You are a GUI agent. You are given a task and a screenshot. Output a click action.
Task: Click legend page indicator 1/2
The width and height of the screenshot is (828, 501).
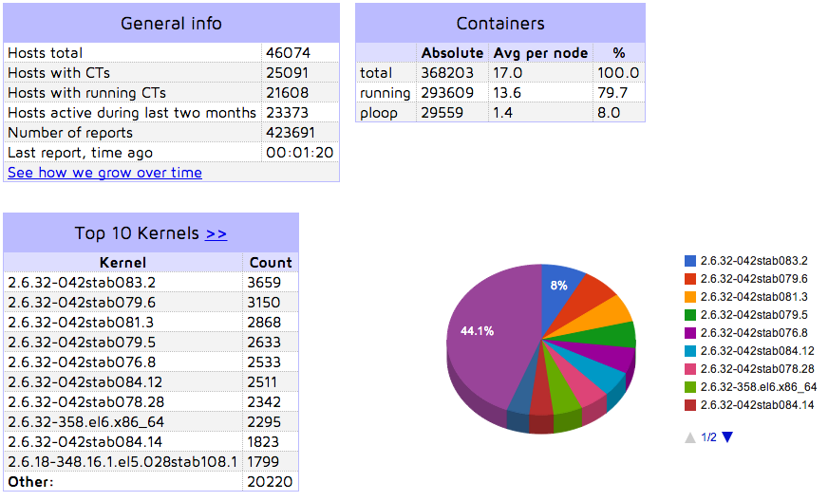tap(708, 437)
